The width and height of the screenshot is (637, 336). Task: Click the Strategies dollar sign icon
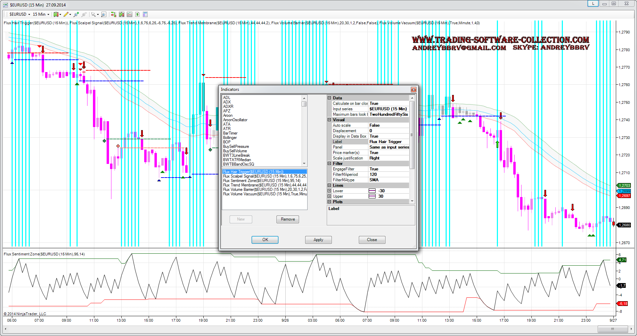pyautogui.click(x=137, y=14)
